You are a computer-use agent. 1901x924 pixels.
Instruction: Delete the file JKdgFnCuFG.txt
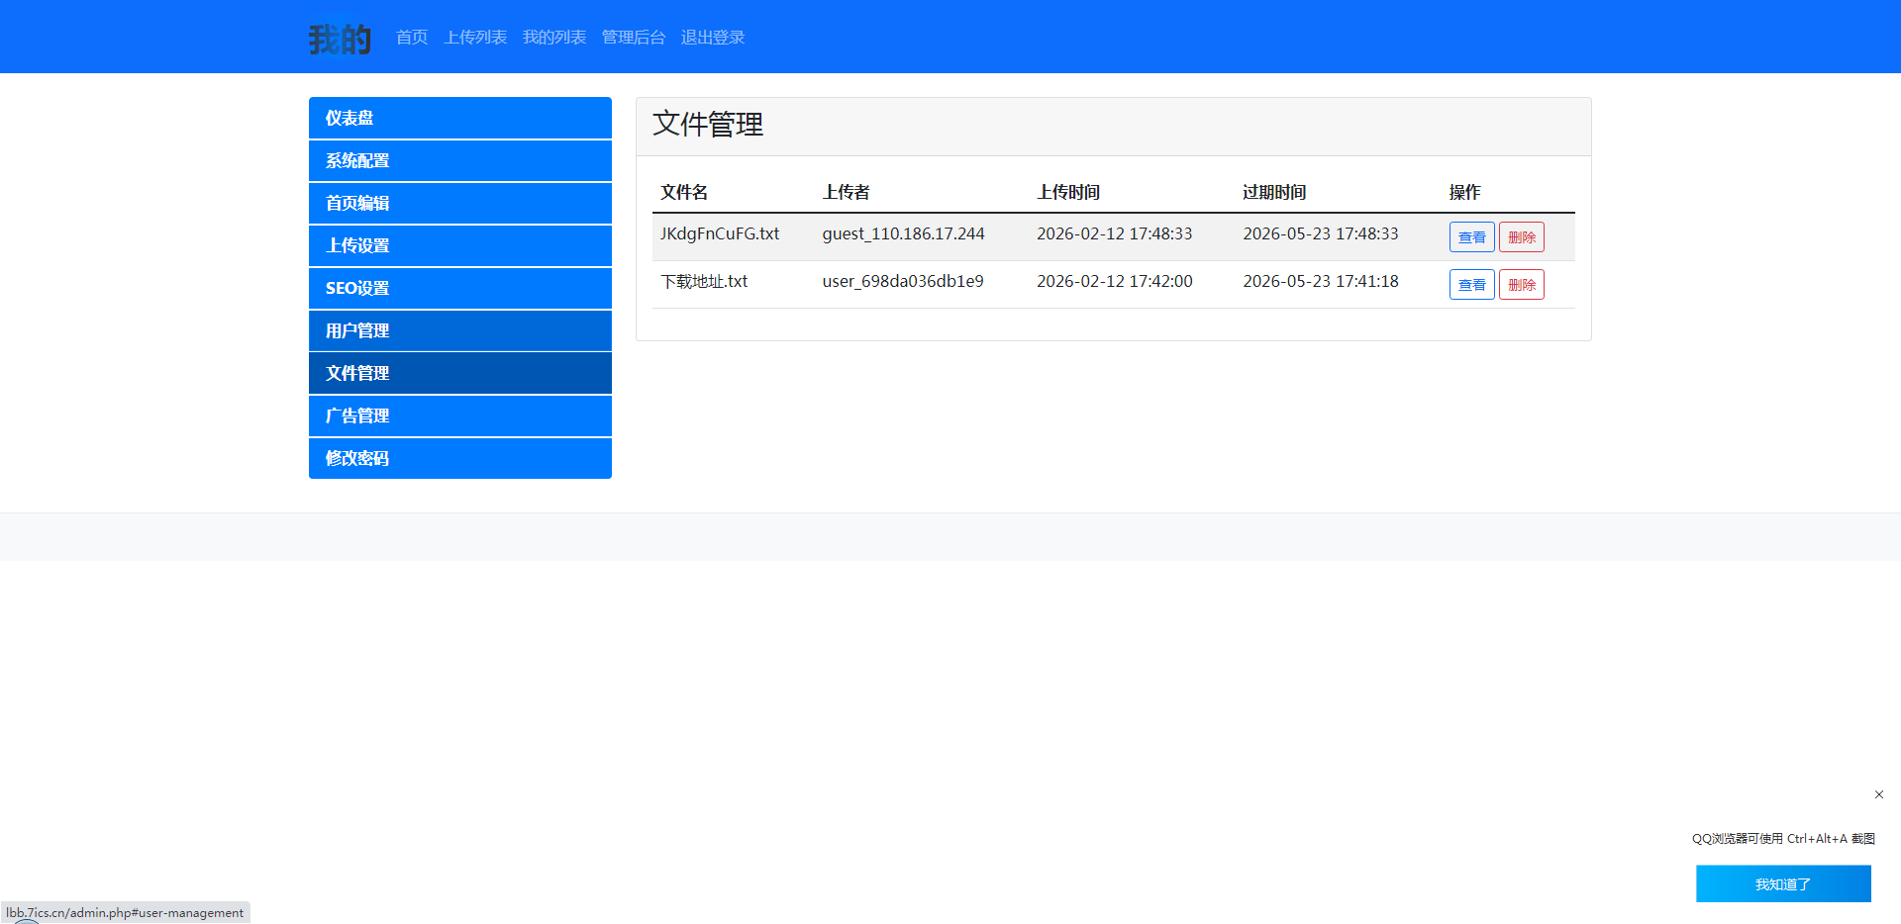click(1521, 237)
